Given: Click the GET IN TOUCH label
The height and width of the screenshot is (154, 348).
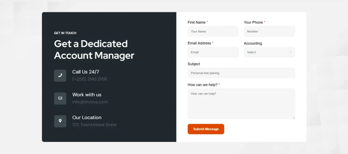Looking at the screenshot, I should tap(65, 33).
